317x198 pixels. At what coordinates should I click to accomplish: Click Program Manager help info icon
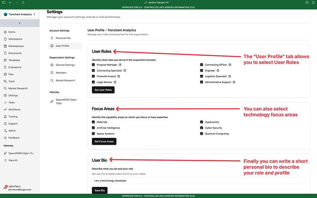pos(120,65)
